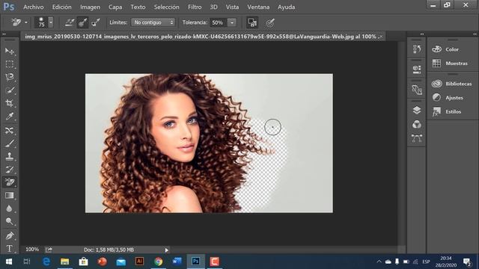The width and height of the screenshot is (479, 269).
Task: Open the Layers panel icon
Action: [x=417, y=110]
